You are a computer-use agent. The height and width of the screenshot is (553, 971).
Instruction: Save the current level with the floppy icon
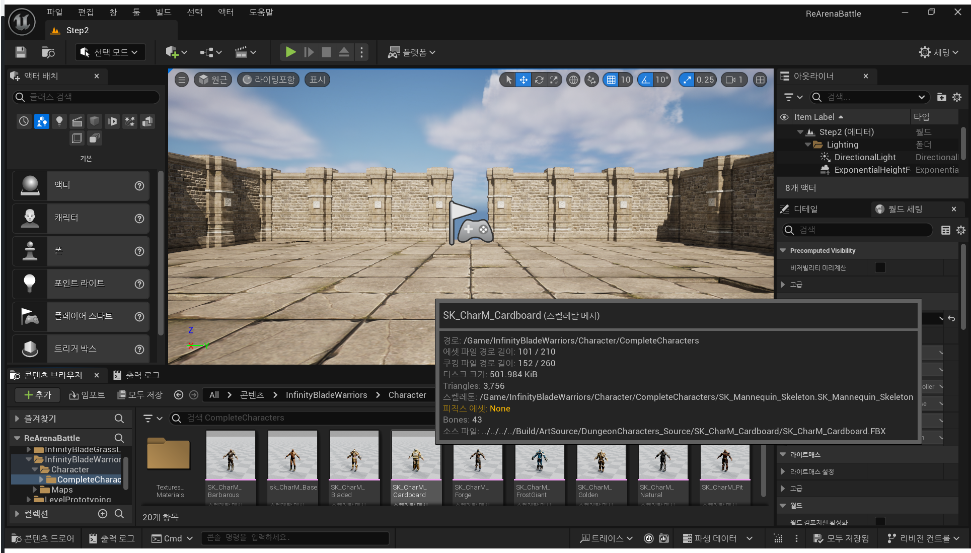coord(21,52)
